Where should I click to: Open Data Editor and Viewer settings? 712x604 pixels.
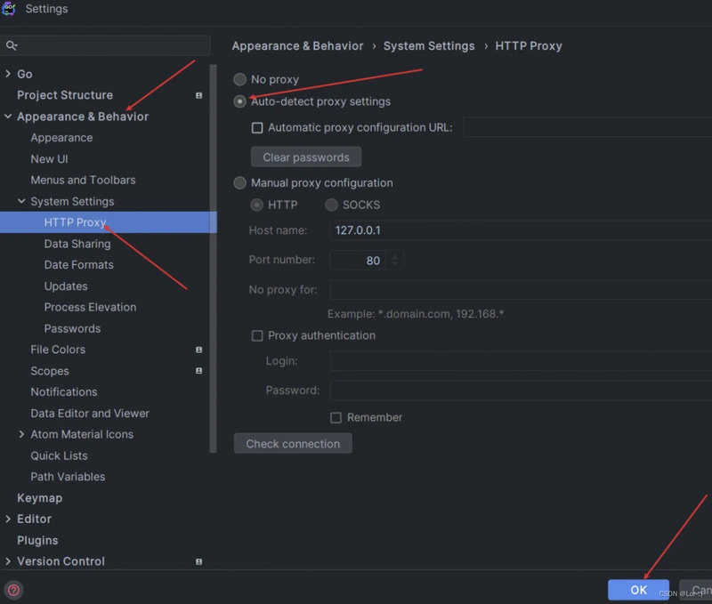coord(90,414)
